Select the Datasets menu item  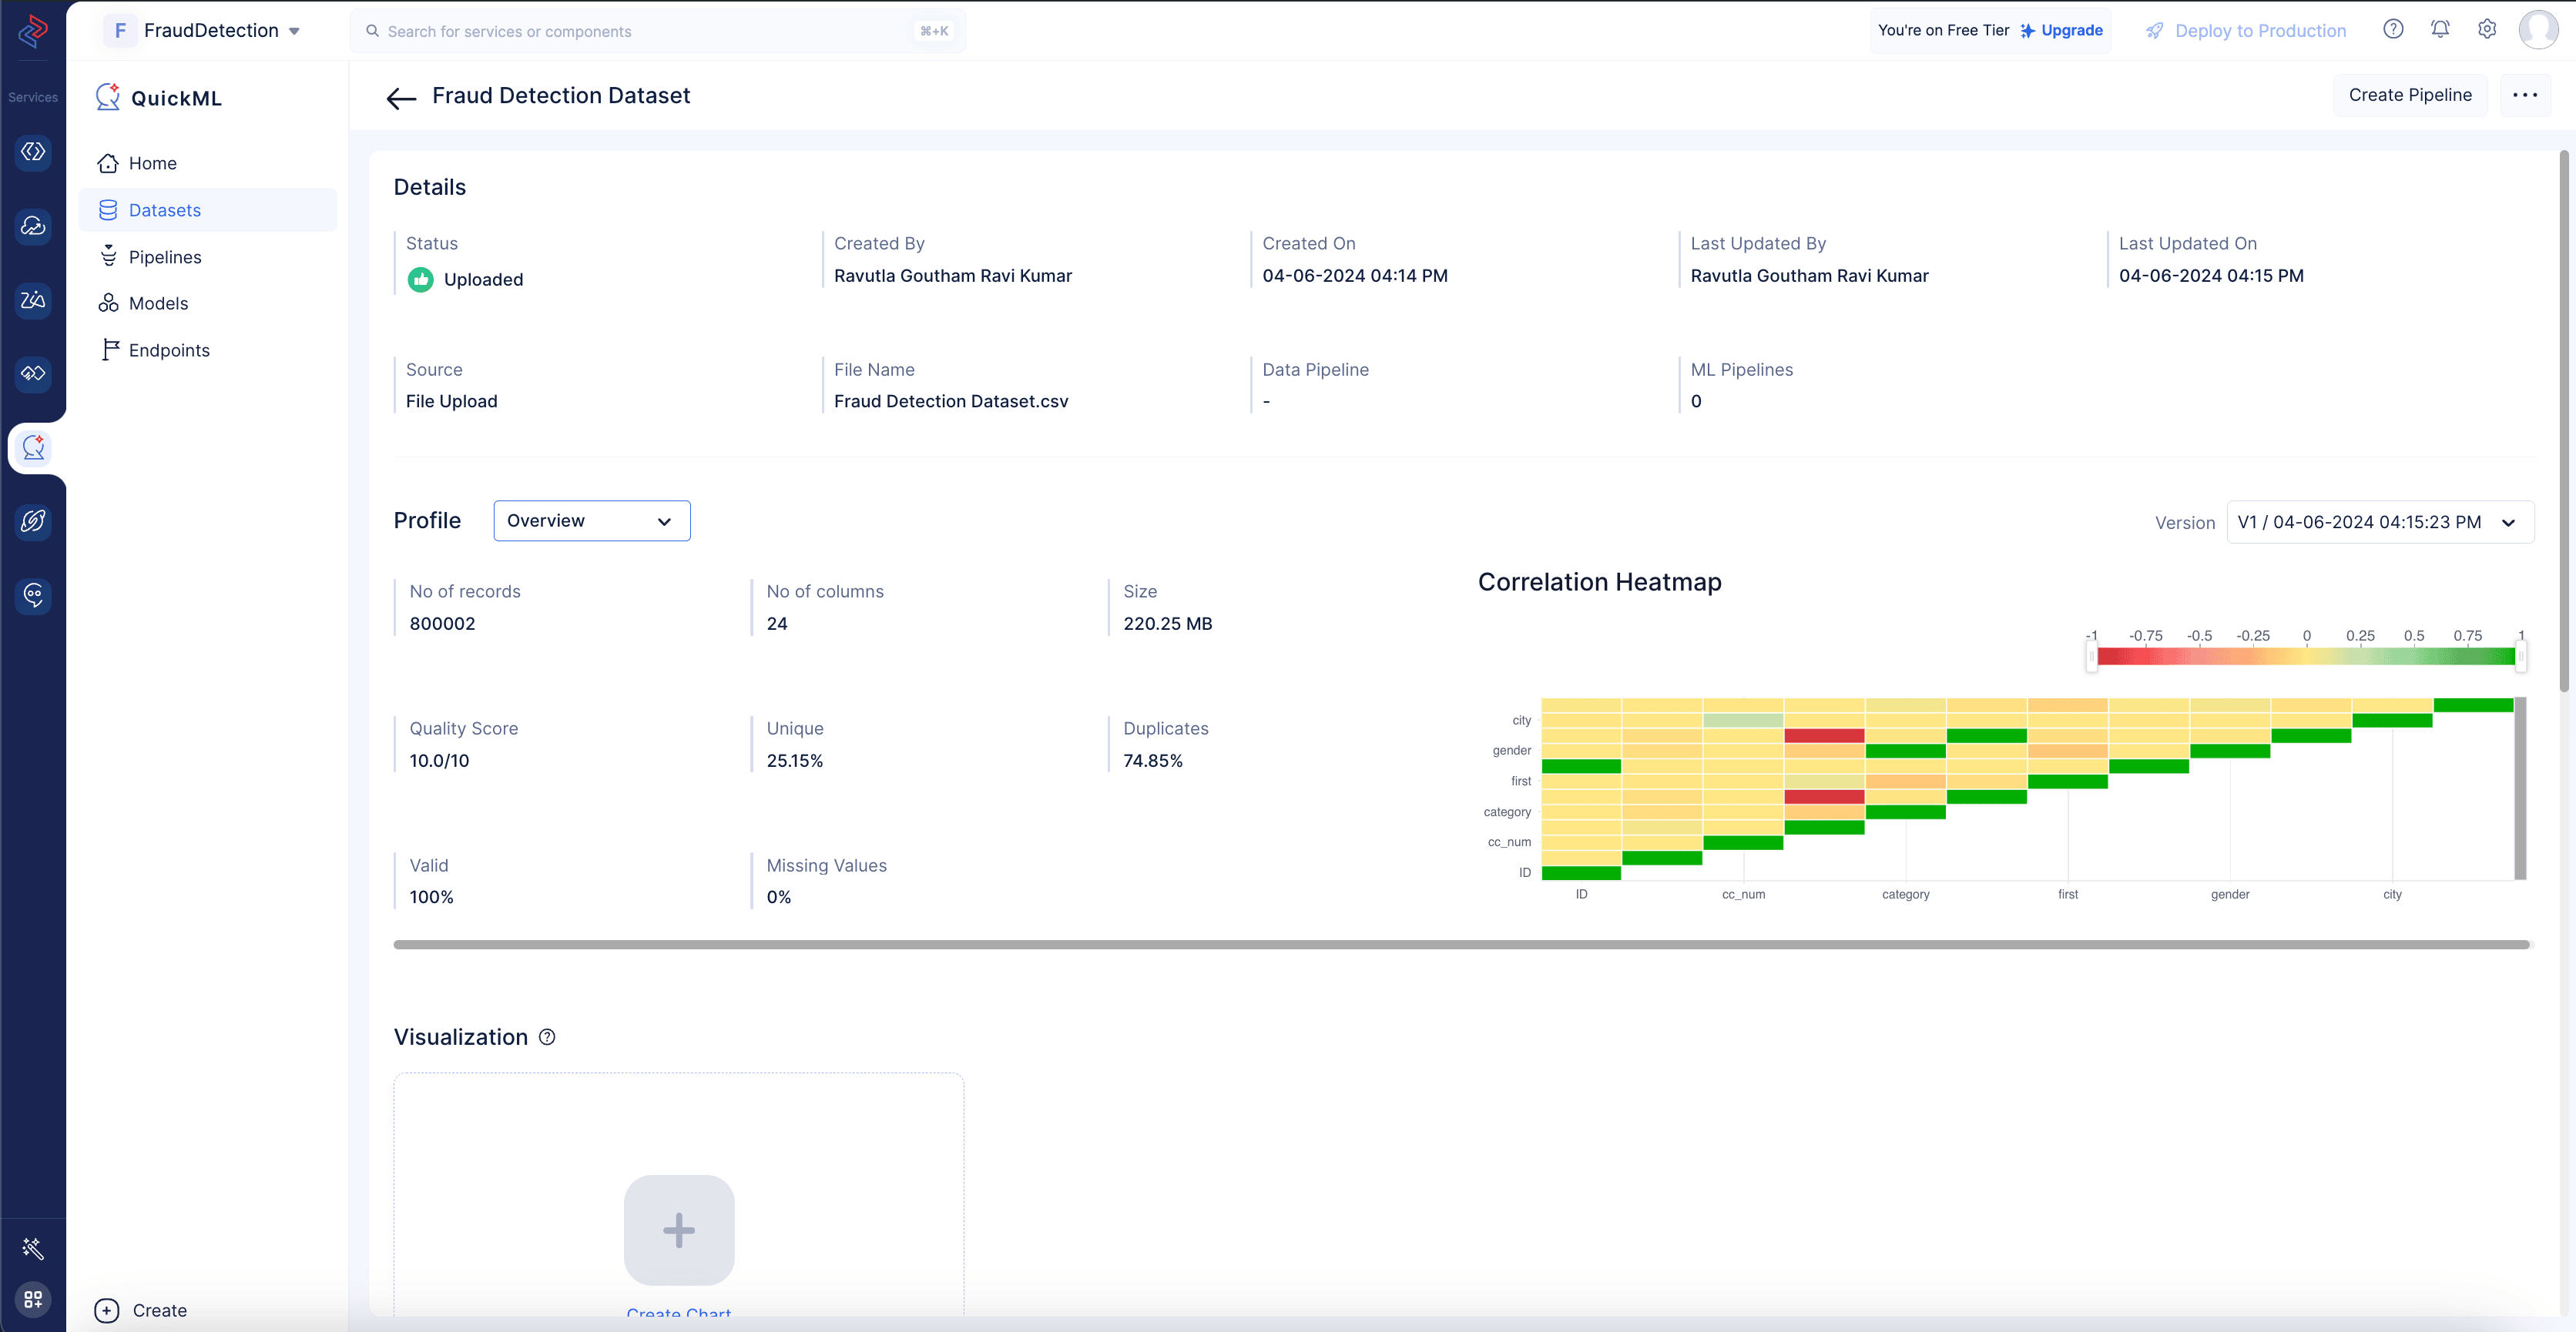165,209
